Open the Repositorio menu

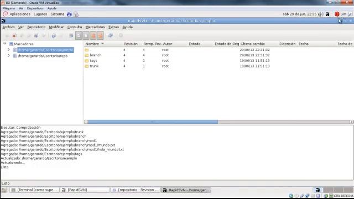tap(37, 27)
